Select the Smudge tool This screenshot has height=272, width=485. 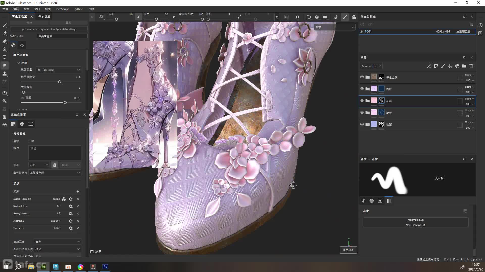click(4, 65)
